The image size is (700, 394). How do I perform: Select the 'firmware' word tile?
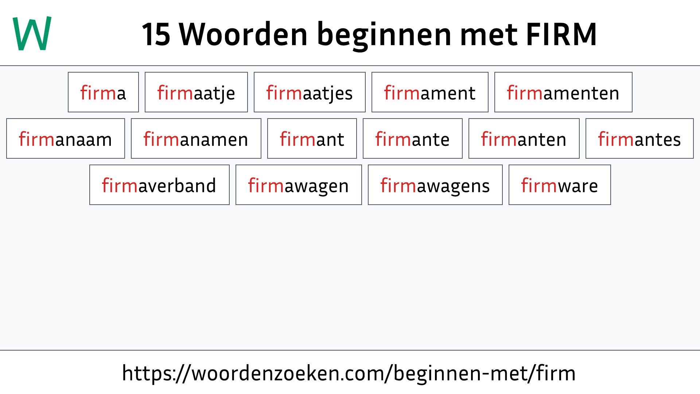point(559,185)
